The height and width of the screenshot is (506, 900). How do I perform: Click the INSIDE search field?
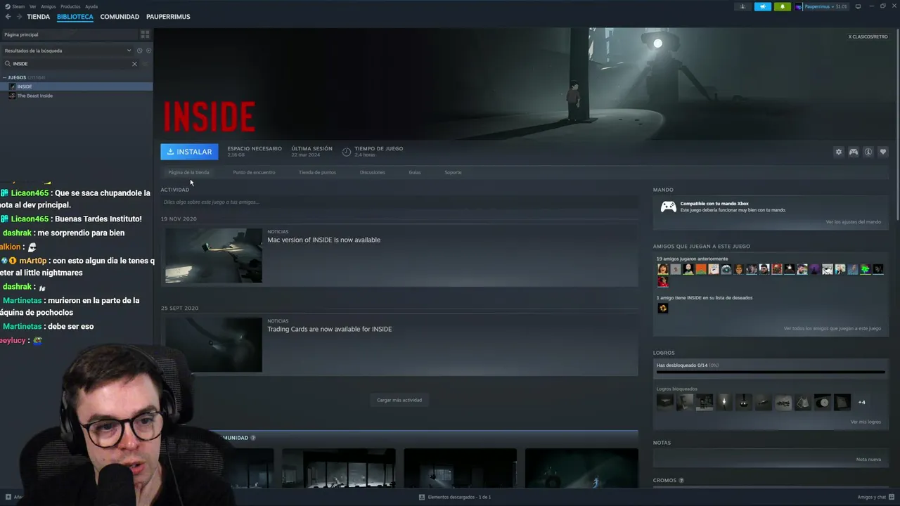tap(70, 64)
